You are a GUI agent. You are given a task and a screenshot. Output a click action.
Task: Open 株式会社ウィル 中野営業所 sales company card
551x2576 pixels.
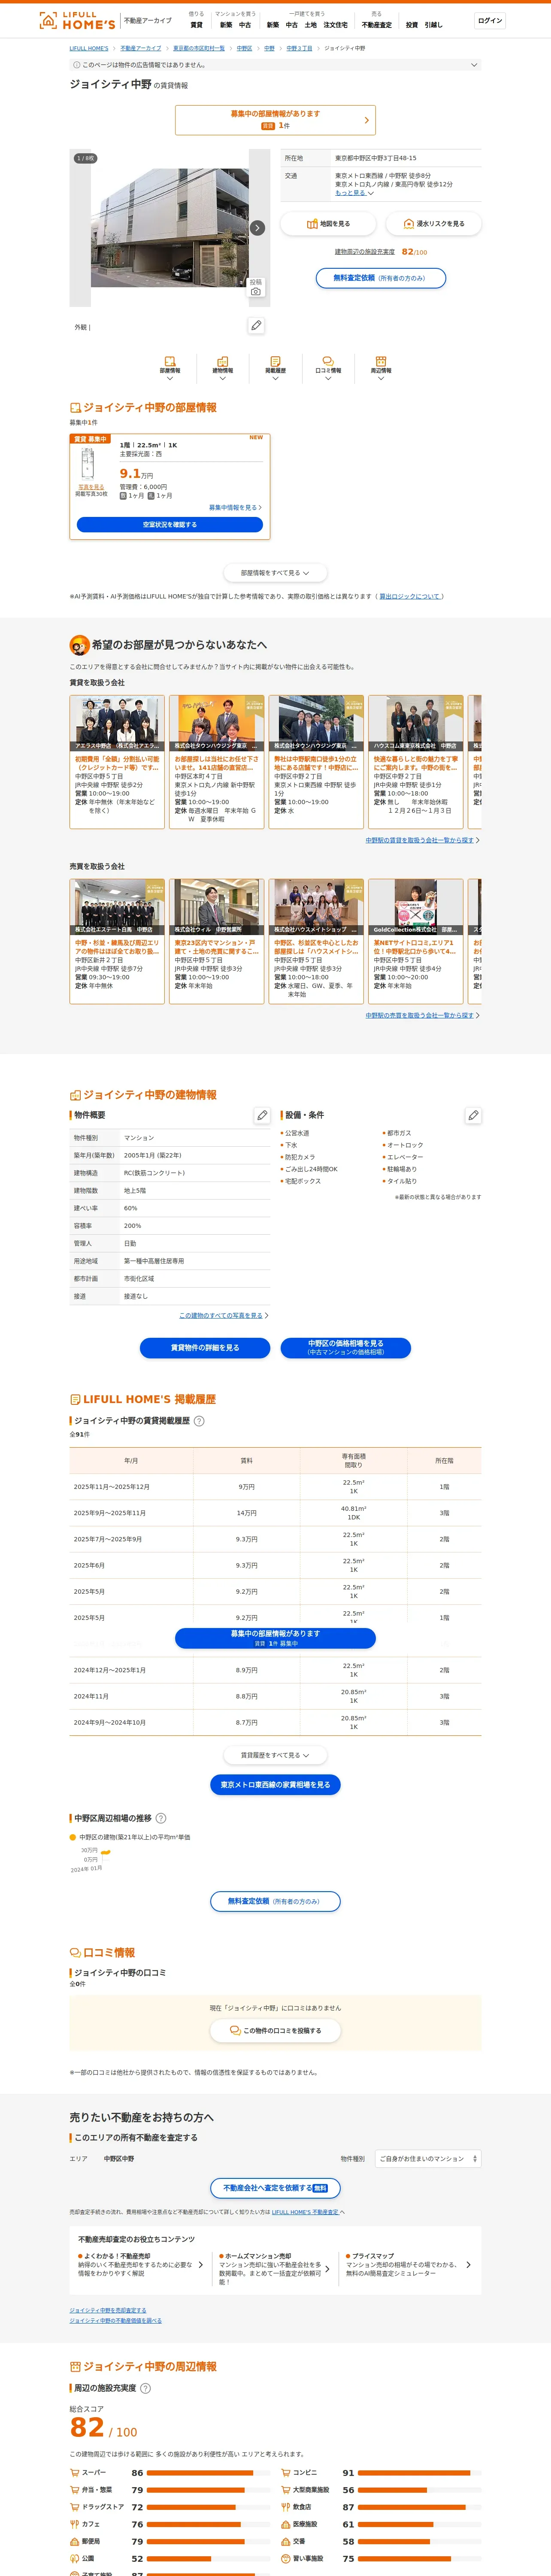[217, 941]
